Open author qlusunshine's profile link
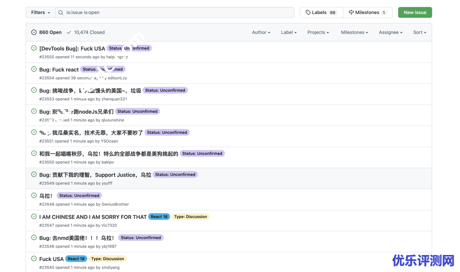This screenshot has height=272, width=460. click(112, 120)
